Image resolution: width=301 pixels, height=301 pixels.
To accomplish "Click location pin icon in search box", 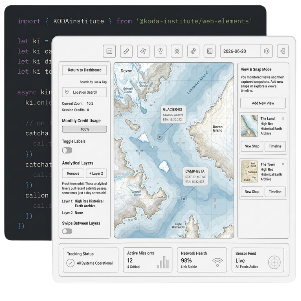I will click(x=67, y=92).
